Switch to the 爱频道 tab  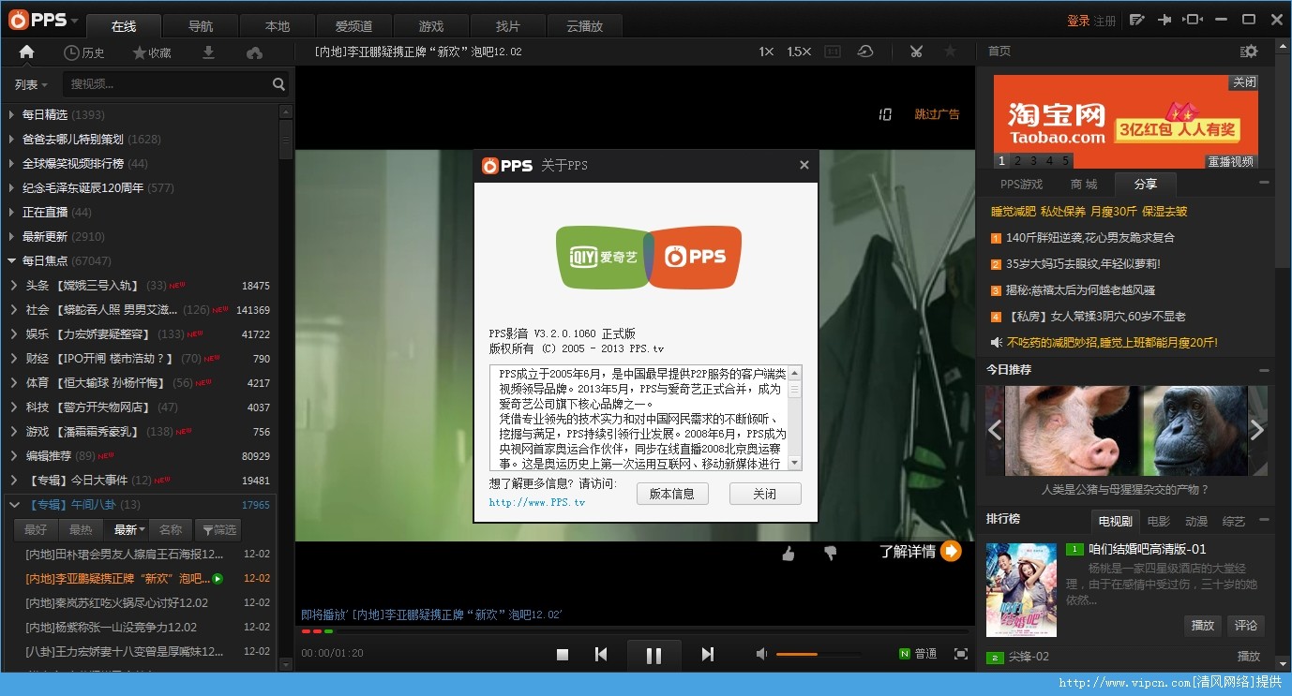[x=353, y=26]
